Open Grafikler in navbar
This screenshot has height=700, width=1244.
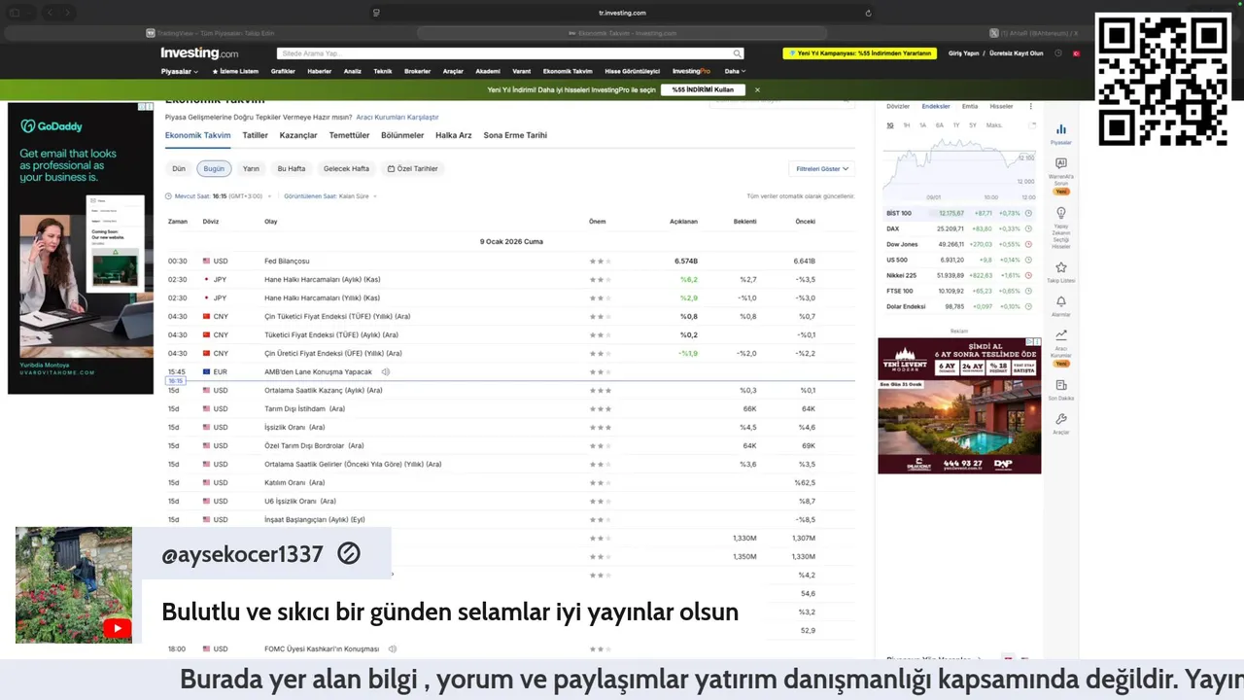pos(283,71)
